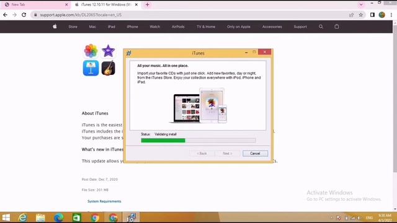Click the iMovie star icon
The width and height of the screenshot is (397, 223).
109,51
